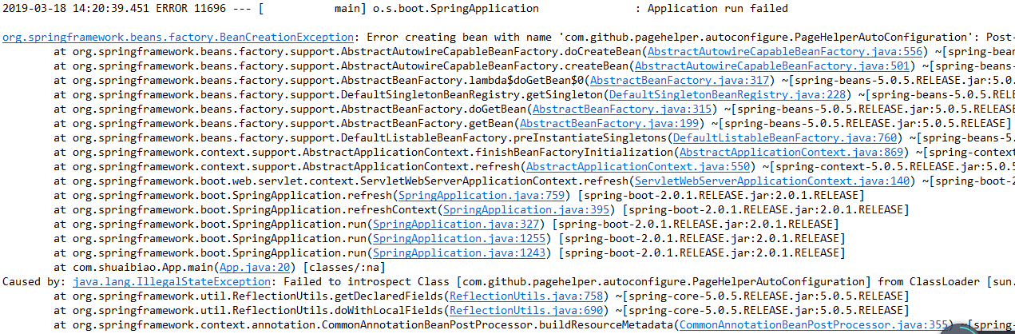The image size is (1015, 334).
Task: Click 'Caused by:' text in stack trace
Action: pos(34,281)
